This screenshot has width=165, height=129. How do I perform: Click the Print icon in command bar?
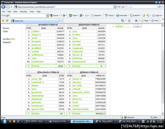pos(136,21)
